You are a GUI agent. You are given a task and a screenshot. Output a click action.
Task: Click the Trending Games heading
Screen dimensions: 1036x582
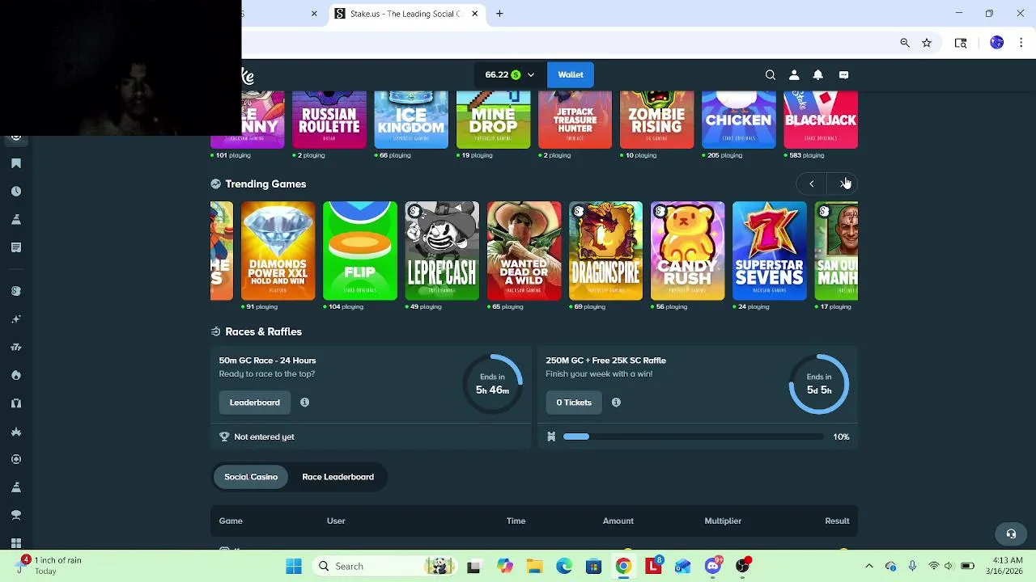pos(265,184)
